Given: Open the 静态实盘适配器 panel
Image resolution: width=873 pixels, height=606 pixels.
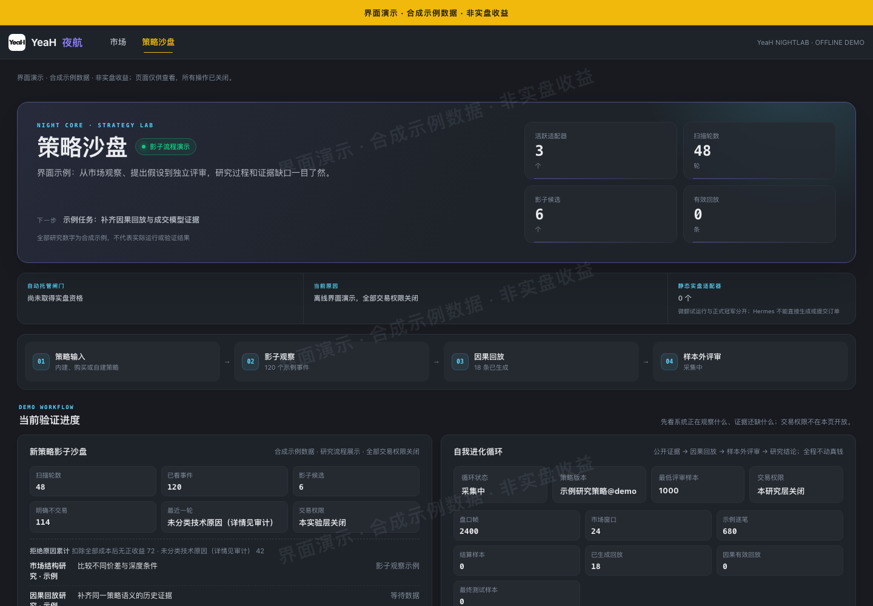Looking at the screenshot, I should click(761, 298).
